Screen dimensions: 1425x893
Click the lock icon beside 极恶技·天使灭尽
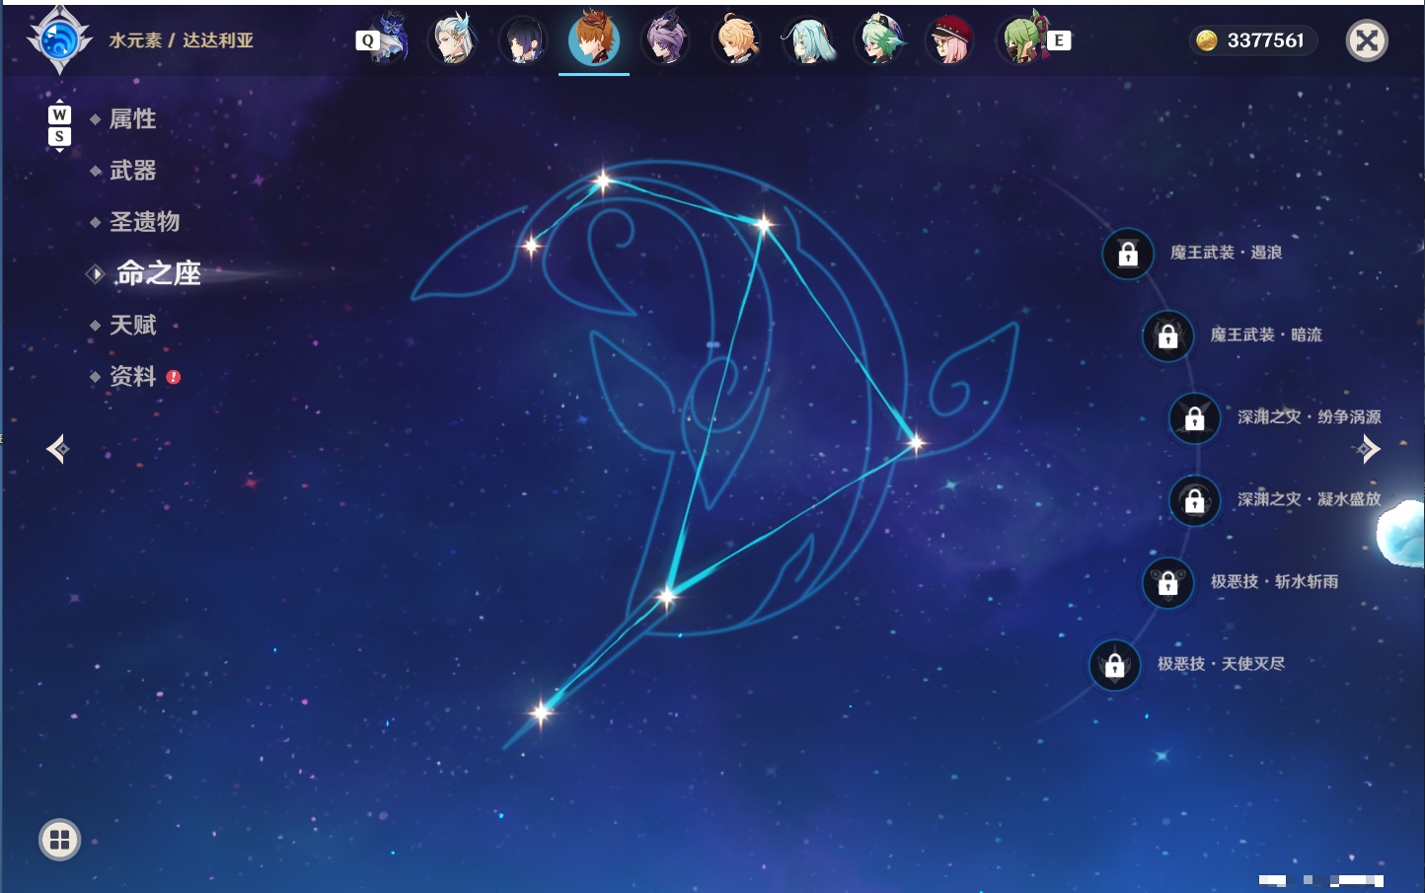pos(1114,665)
